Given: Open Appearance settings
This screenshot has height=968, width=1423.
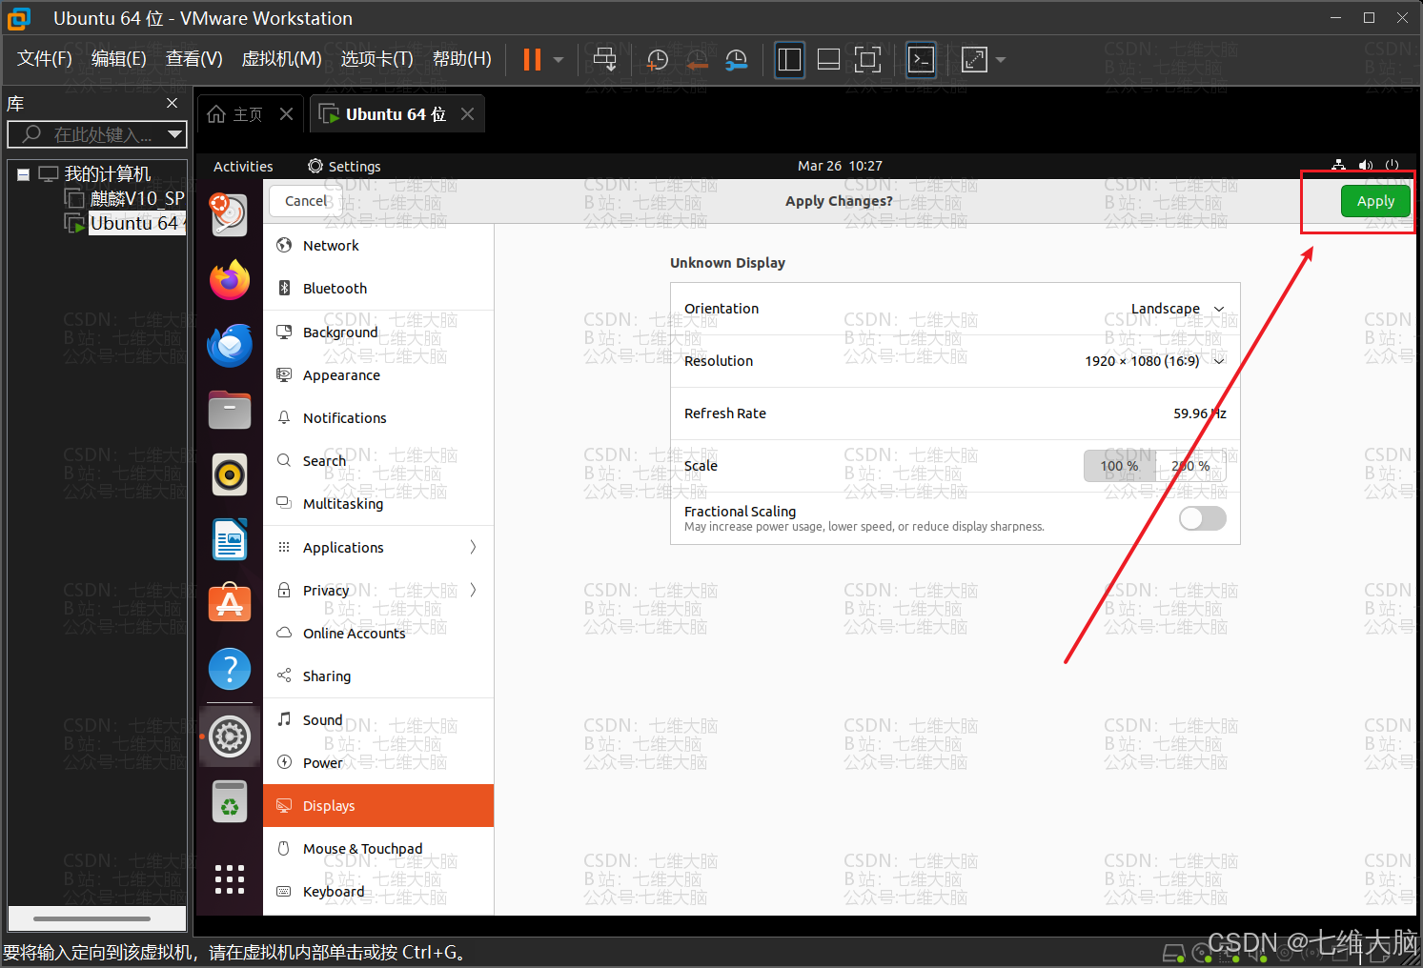Looking at the screenshot, I should tap(378, 375).
